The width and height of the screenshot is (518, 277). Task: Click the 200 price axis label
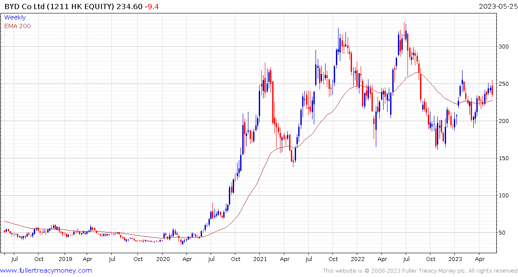(x=503, y=121)
